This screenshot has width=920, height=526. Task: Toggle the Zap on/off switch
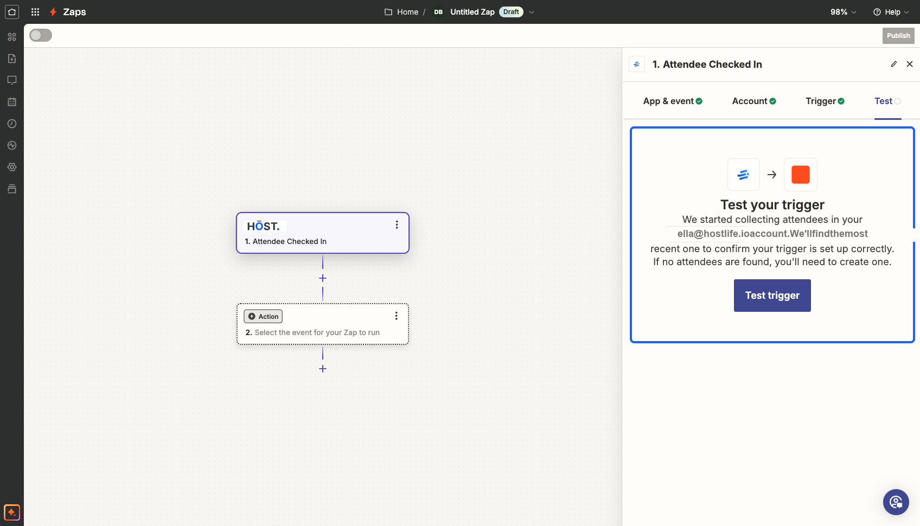41,35
